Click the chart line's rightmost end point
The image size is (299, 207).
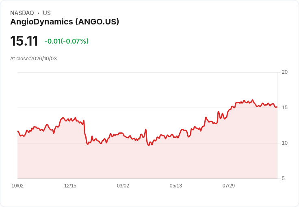coord(277,107)
